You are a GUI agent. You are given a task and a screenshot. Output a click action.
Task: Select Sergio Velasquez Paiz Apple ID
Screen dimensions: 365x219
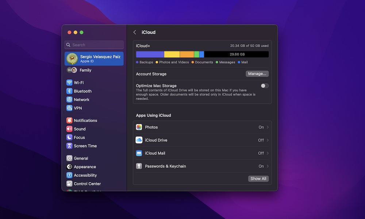click(94, 59)
